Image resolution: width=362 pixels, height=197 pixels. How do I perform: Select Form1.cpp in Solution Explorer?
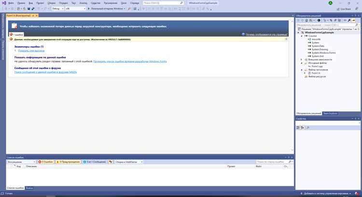point(317,66)
